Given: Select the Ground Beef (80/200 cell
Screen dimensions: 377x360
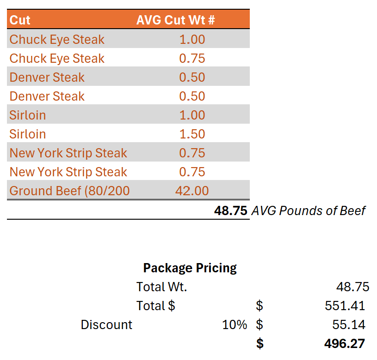Looking at the screenshot, I should 69,191.
